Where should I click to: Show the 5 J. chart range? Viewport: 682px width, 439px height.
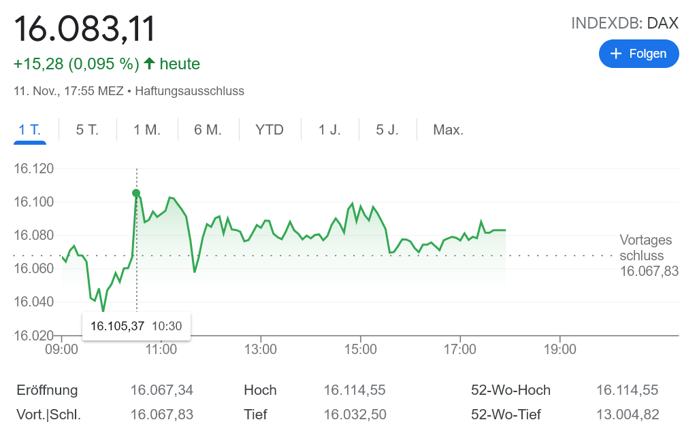387,130
